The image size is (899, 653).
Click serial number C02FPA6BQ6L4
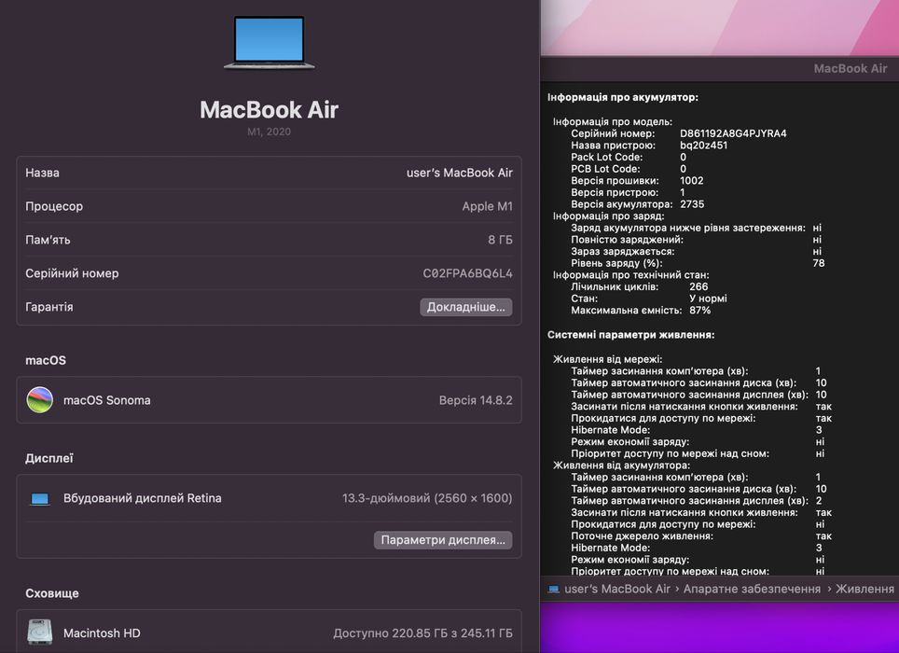[x=468, y=273]
